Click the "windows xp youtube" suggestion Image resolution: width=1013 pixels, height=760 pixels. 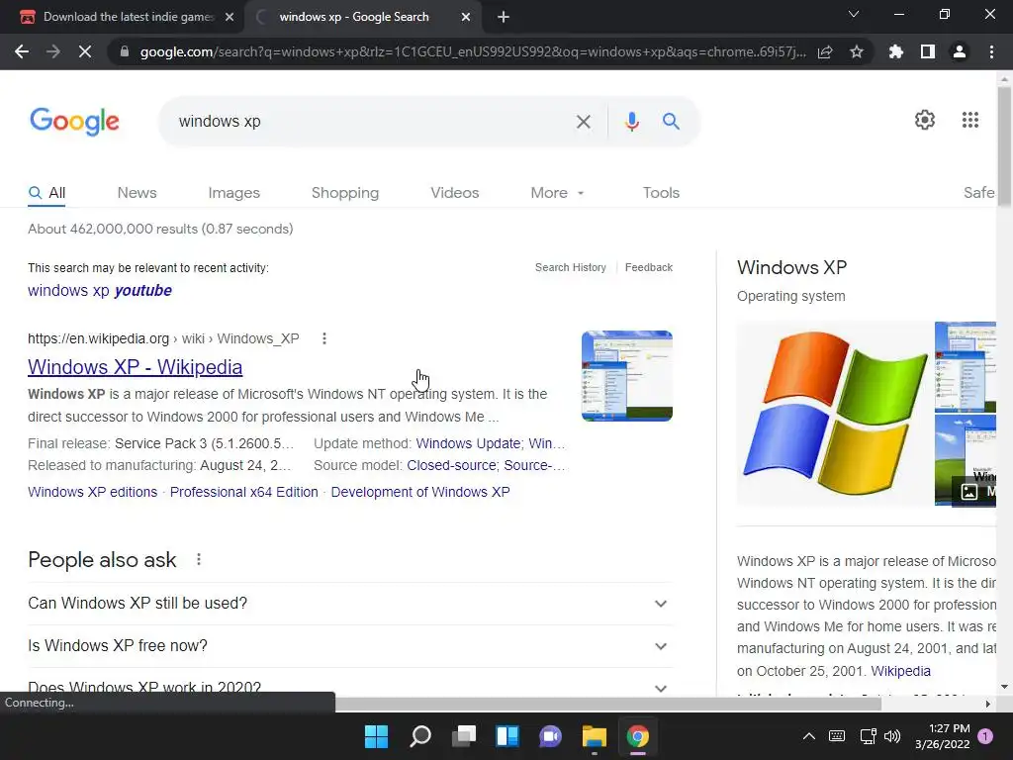tap(100, 291)
